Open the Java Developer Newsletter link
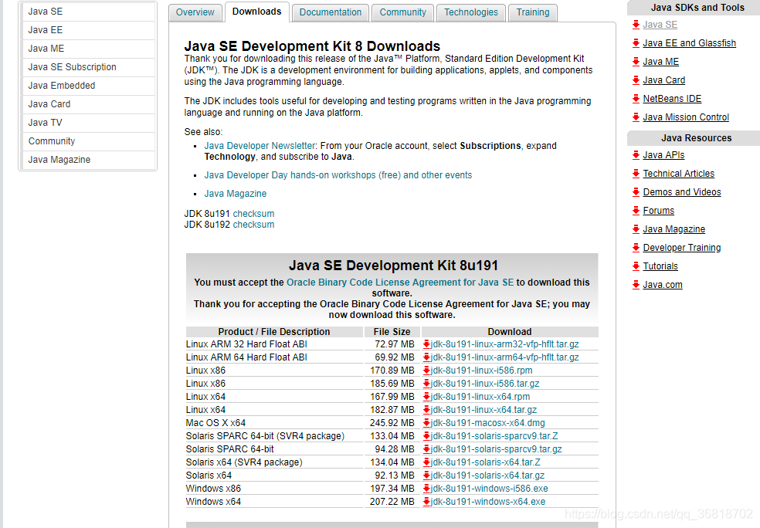760x528 pixels. 260,146
